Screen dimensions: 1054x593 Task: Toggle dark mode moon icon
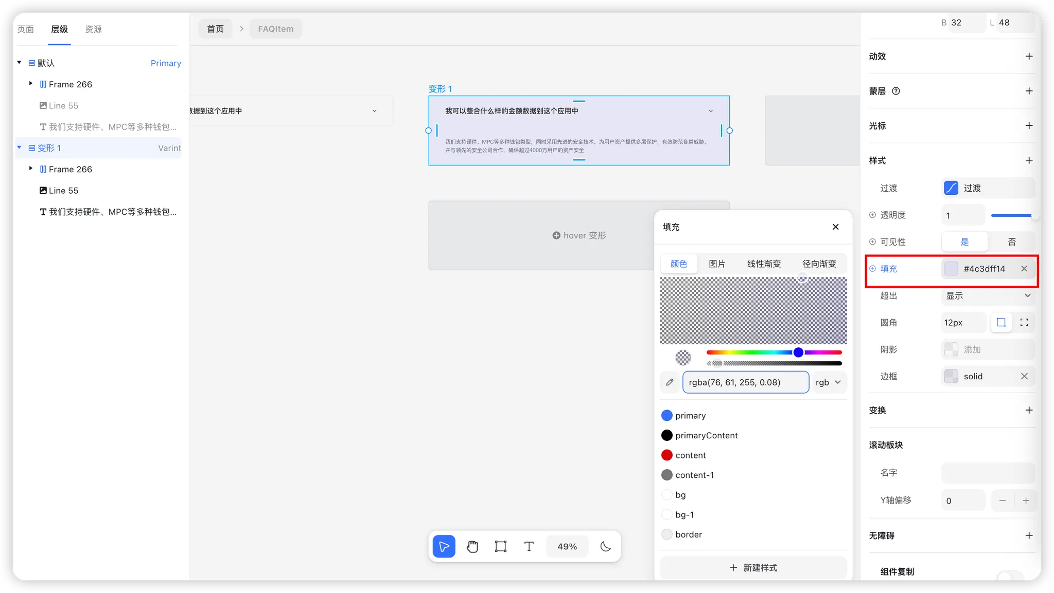tap(605, 546)
